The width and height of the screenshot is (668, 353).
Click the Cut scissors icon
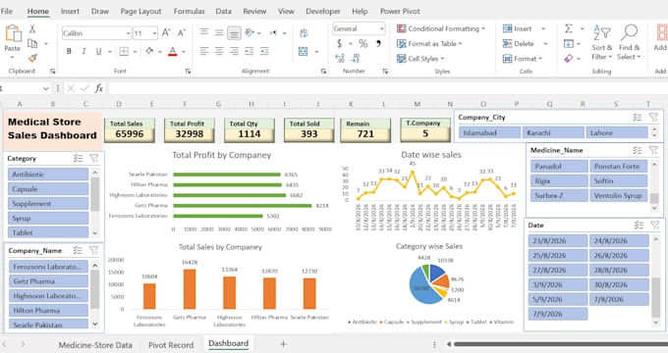[x=32, y=28]
